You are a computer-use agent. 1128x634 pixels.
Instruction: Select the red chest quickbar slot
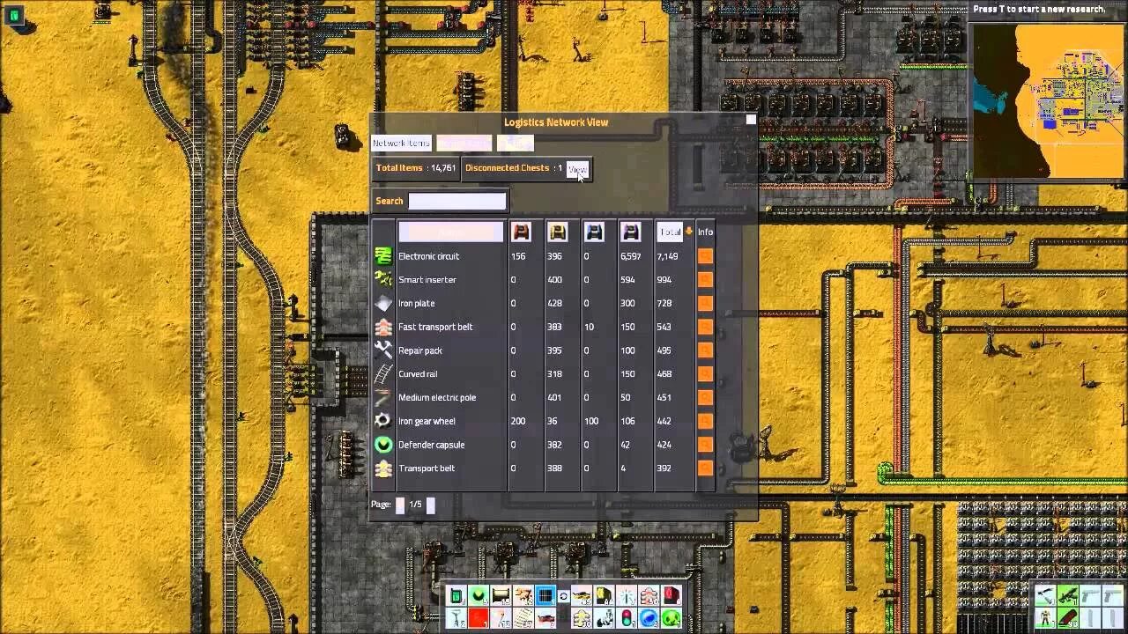672,596
